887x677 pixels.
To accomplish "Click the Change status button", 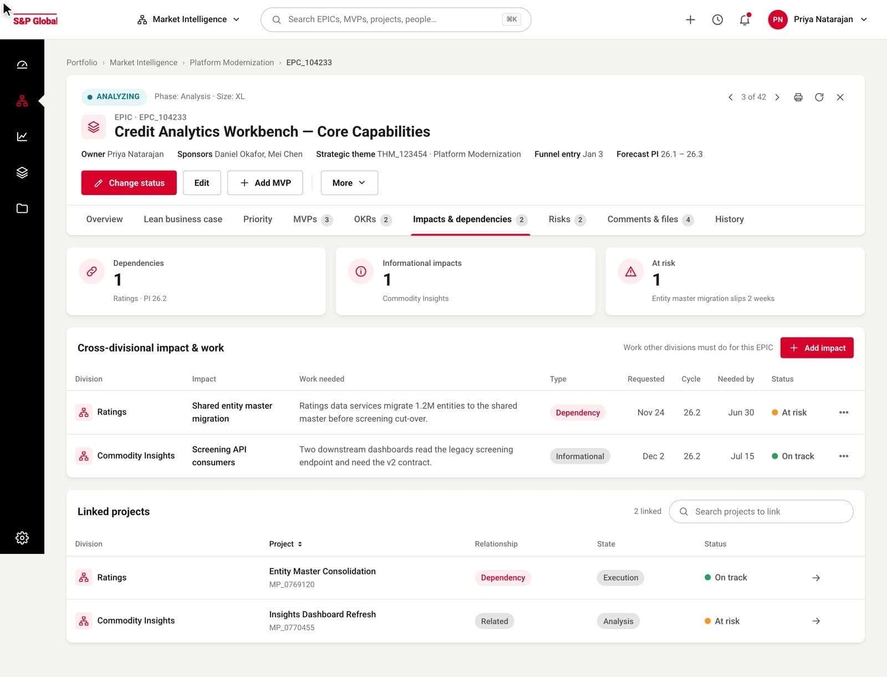I will (129, 183).
